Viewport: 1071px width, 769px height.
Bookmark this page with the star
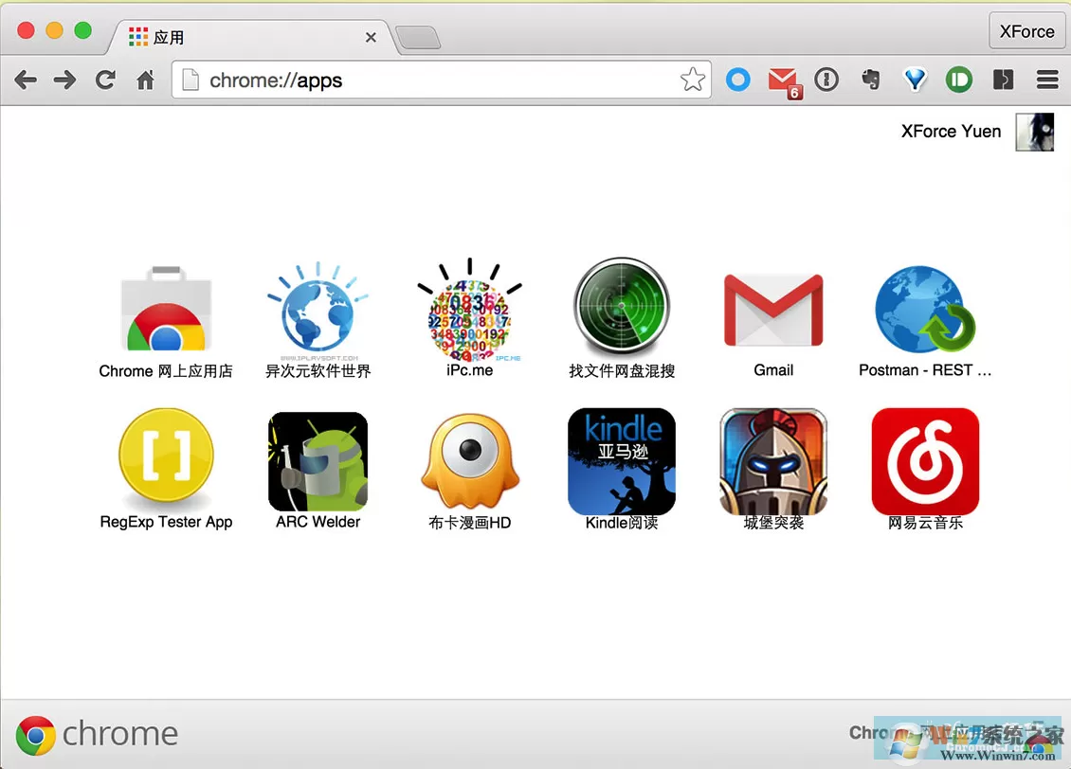point(693,80)
